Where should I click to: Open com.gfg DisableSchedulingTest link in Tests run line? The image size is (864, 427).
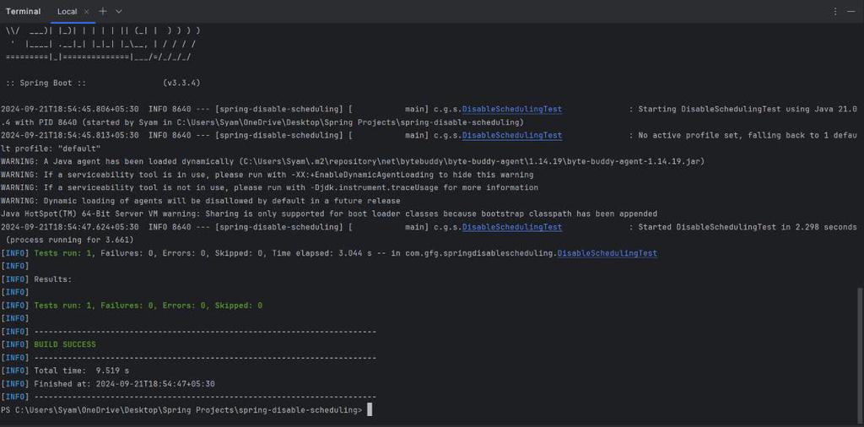pos(607,253)
